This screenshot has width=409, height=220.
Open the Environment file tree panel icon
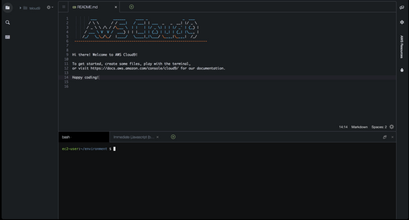pos(8,8)
